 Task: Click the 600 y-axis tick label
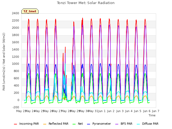(x=16, y=78)
